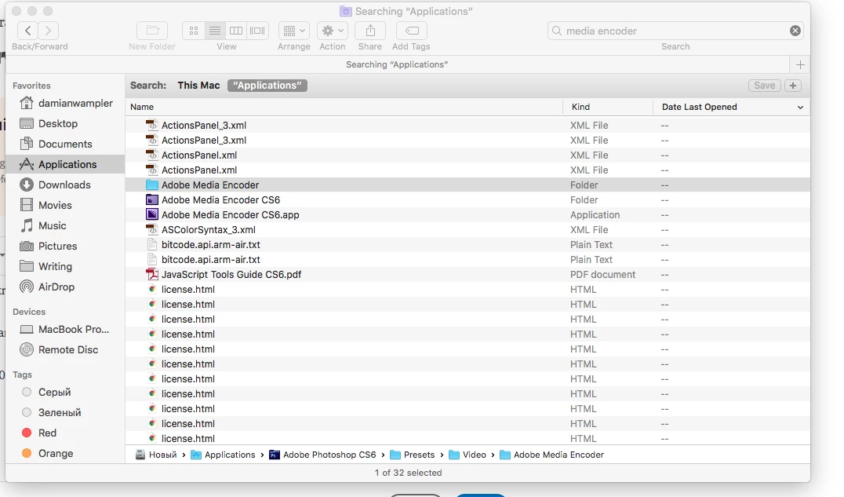This screenshot has width=844, height=497.
Task: Switch to list view
Action: pos(215,31)
